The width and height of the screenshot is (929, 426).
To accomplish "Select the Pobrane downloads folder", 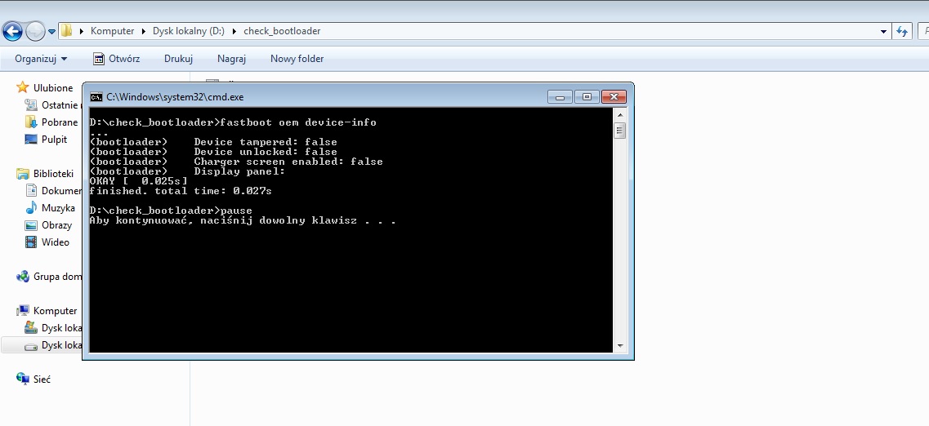I will pyautogui.click(x=59, y=122).
